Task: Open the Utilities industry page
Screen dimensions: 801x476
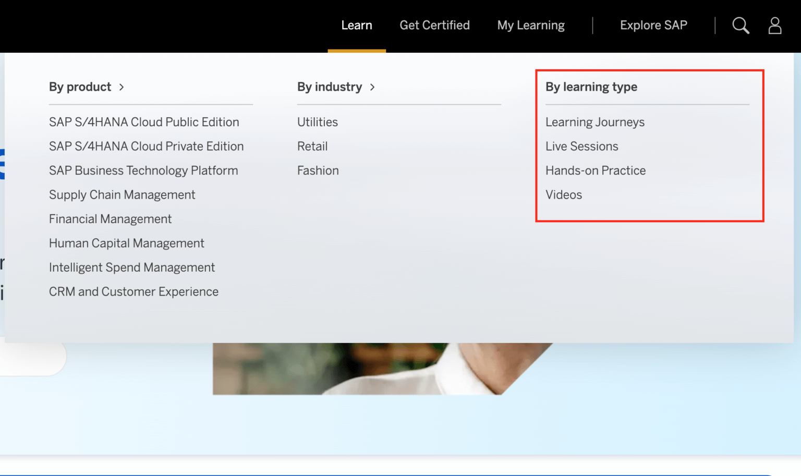Action: [318, 122]
